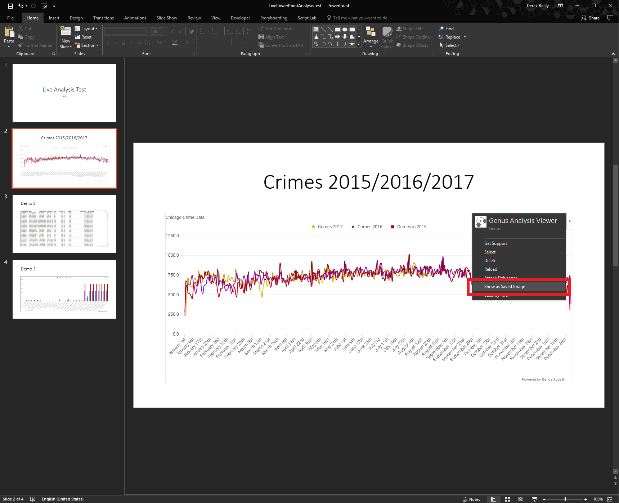Open spell check status icon
Image resolution: width=619 pixels, height=503 pixels.
33,499
